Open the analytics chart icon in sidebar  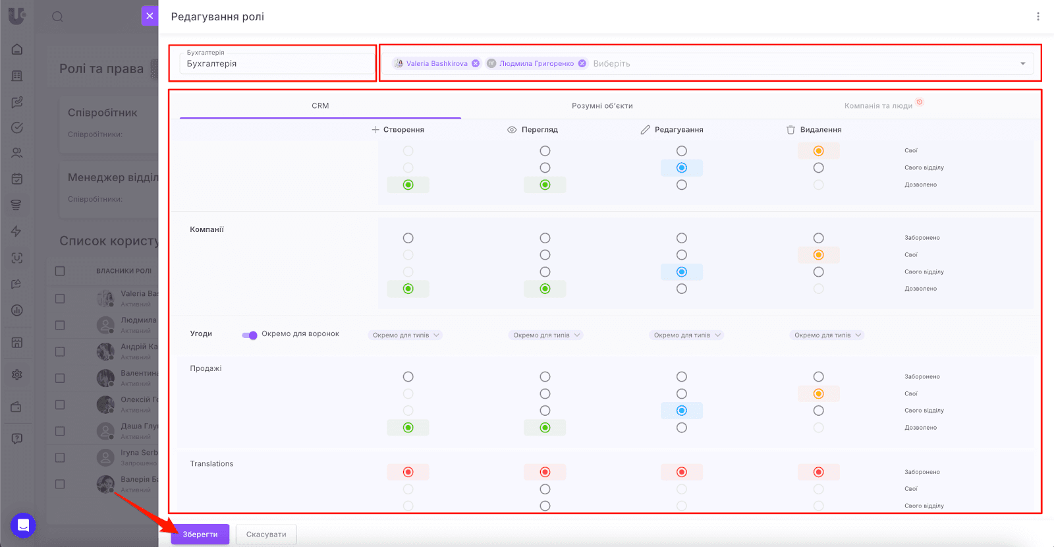17,310
